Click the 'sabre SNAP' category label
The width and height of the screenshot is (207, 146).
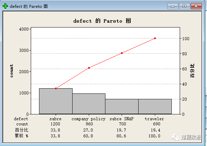[122, 119]
